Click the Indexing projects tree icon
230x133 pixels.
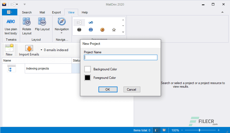[x=12, y=68]
